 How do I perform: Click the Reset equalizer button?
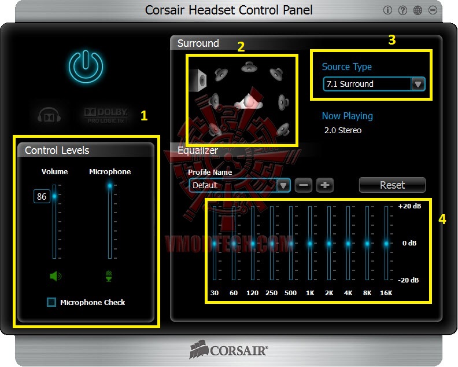(392, 185)
